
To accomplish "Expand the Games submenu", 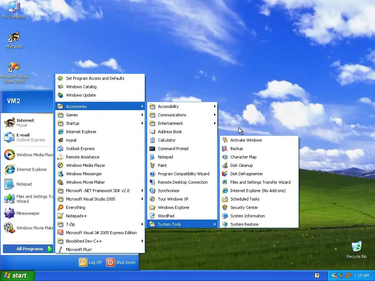I will pyautogui.click(x=100, y=115).
